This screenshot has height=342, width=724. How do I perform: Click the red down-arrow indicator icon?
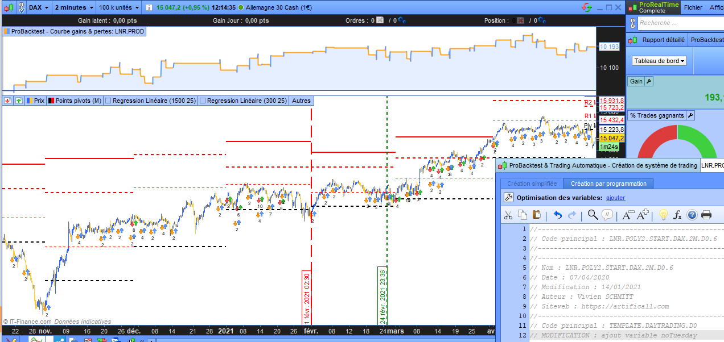pos(8,101)
